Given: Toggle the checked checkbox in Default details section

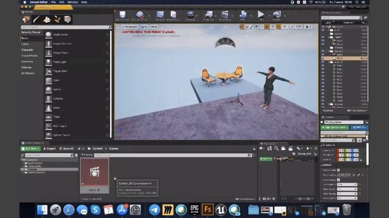Looking at the screenshot, I should coord(339,180).
